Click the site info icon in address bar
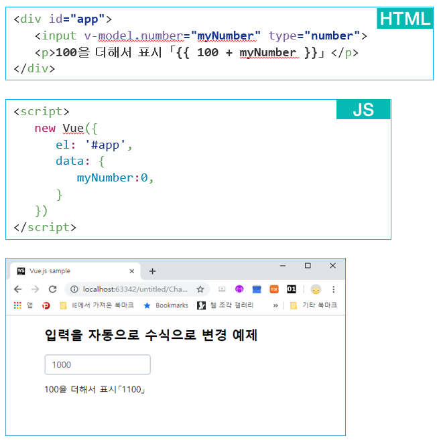 74,289
